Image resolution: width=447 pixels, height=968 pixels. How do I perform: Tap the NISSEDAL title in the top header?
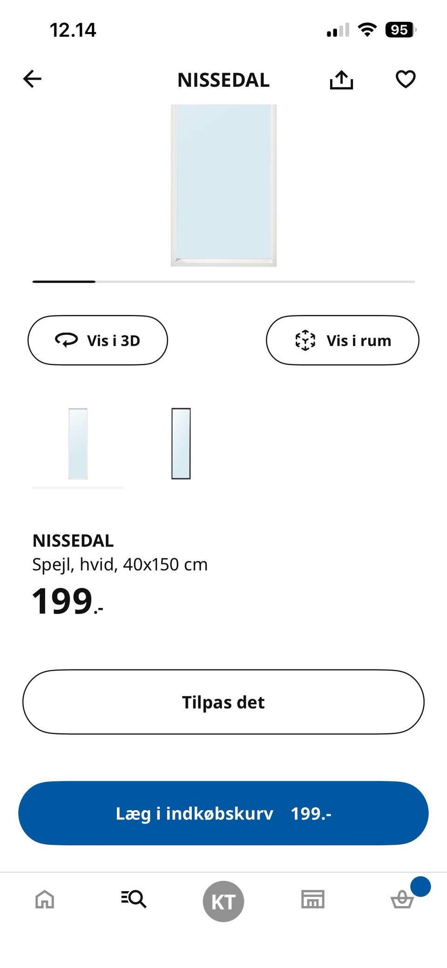pyautogui.click(x=223, y=80)
